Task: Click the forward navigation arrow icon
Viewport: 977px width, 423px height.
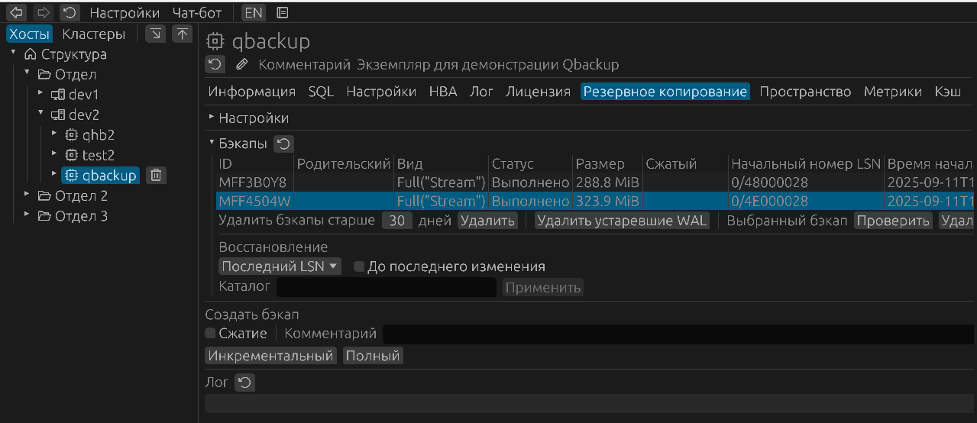Action: (43, 13)
